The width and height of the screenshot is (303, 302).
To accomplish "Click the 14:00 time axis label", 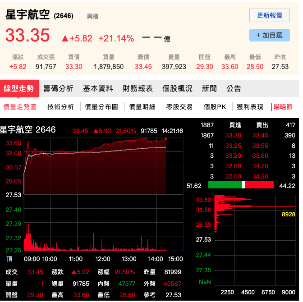I will point(156,259).
